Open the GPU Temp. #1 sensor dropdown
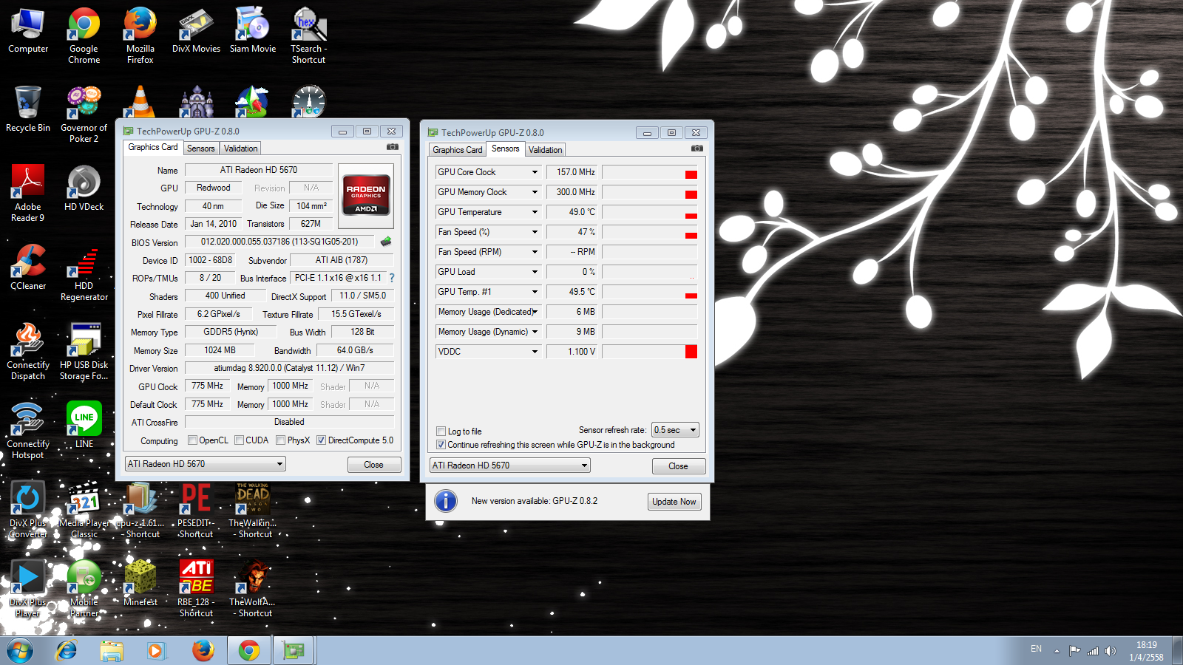Viewport: 1183px width, 665px height. click(x=535, y=292)
